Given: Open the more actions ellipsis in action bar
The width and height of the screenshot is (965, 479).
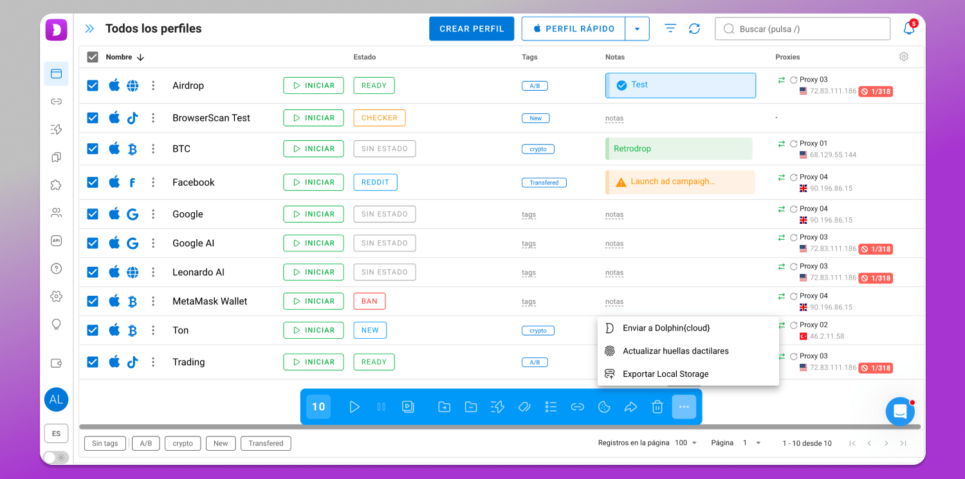Looking at the screenshot, I should 684,406.
